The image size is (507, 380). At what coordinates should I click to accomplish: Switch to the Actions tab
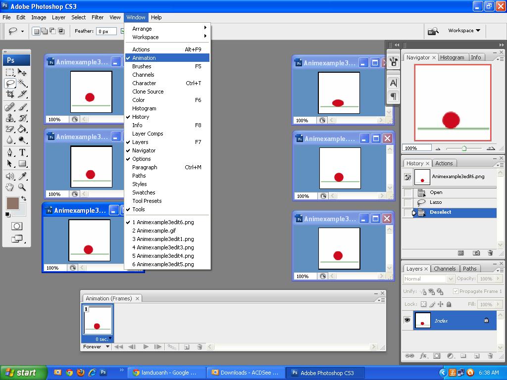point(444,163)
